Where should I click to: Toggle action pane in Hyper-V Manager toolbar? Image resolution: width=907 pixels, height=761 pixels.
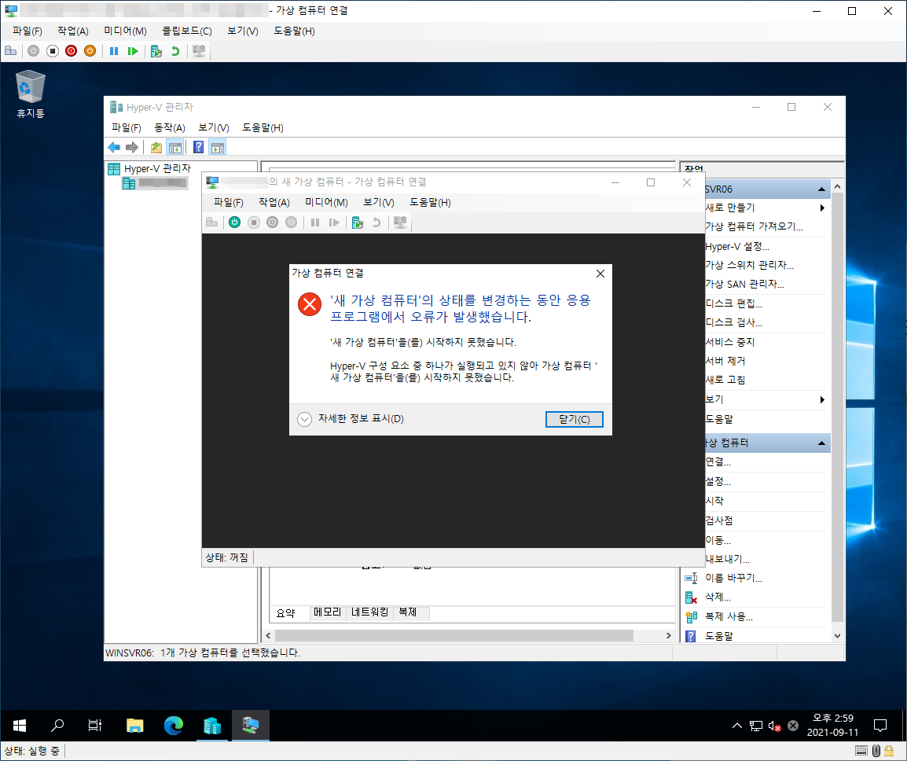pos(218,148)
